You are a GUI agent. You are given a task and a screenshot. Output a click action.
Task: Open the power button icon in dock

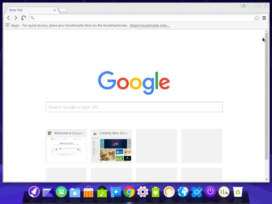tap(210, 192)
